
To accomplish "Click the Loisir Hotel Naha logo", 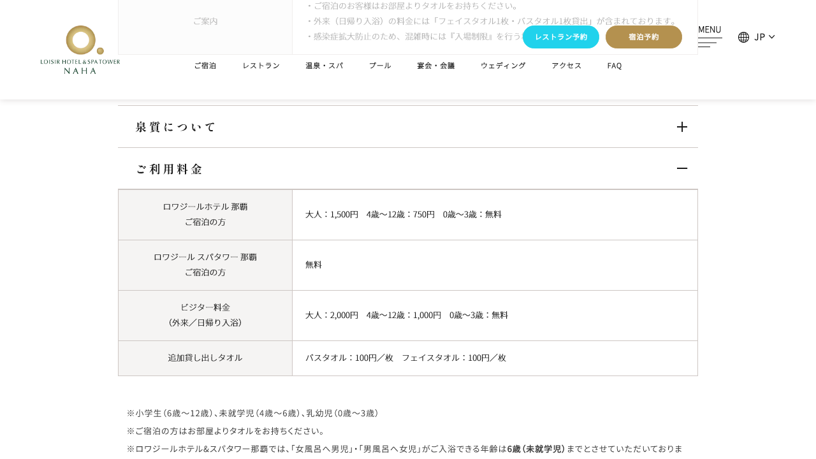I will tap(80, 50).
